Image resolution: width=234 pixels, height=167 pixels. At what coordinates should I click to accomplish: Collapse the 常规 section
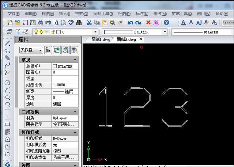point(75,60)
